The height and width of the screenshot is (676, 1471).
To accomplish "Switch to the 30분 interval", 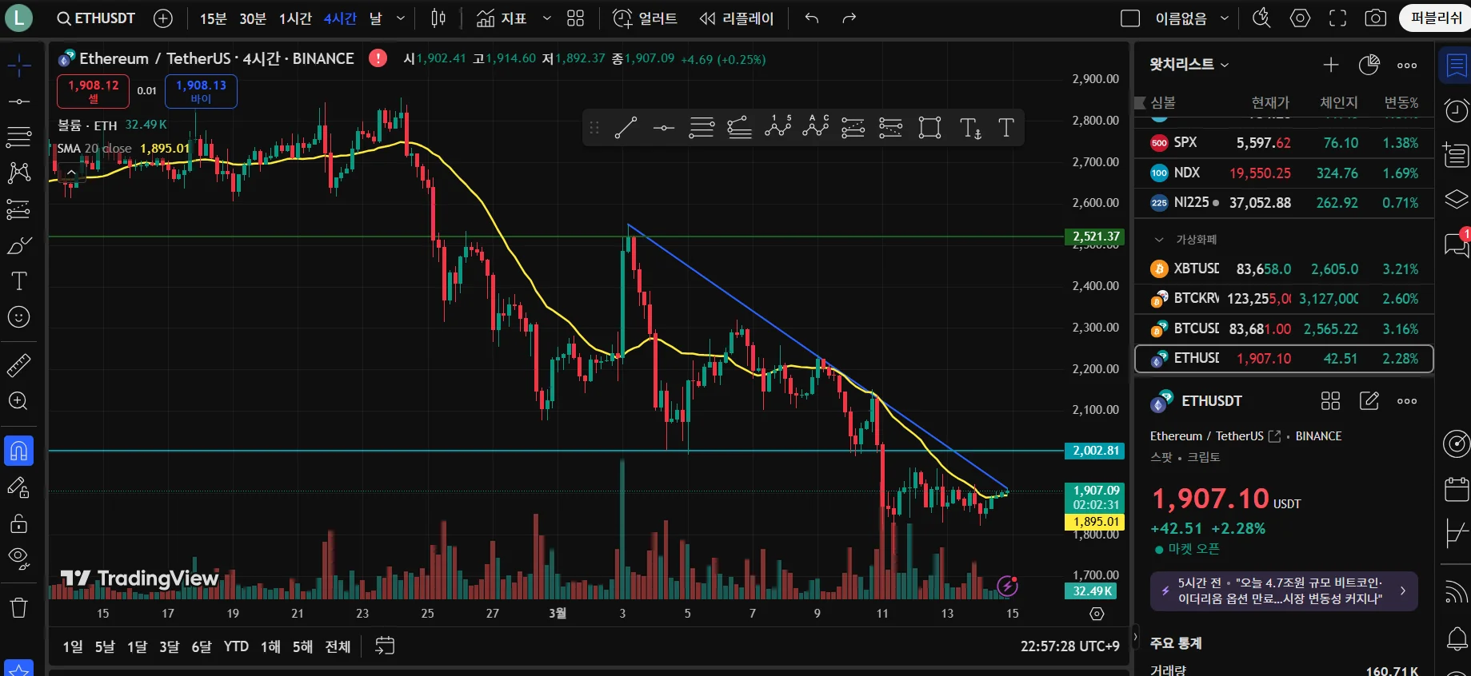I will coord(253,18).
